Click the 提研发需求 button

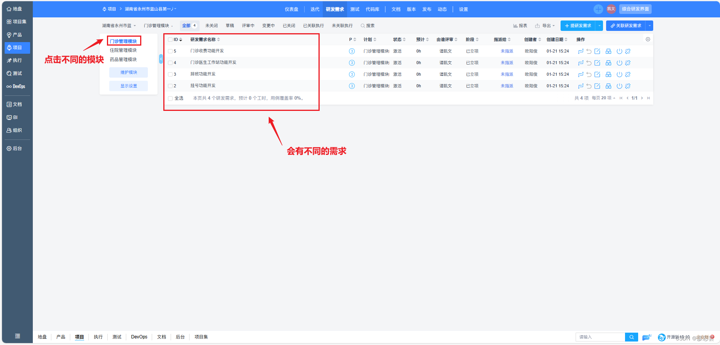click(578, 25)
